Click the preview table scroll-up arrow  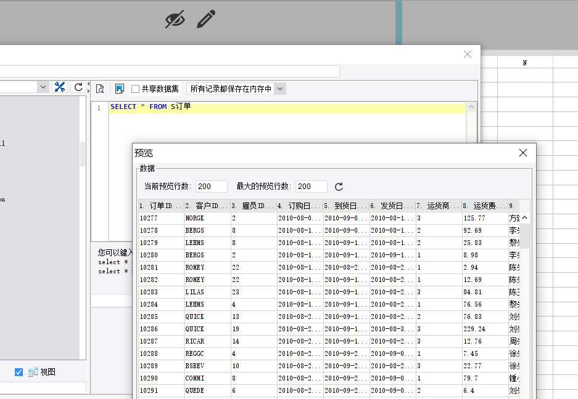(x=525, y=218)
